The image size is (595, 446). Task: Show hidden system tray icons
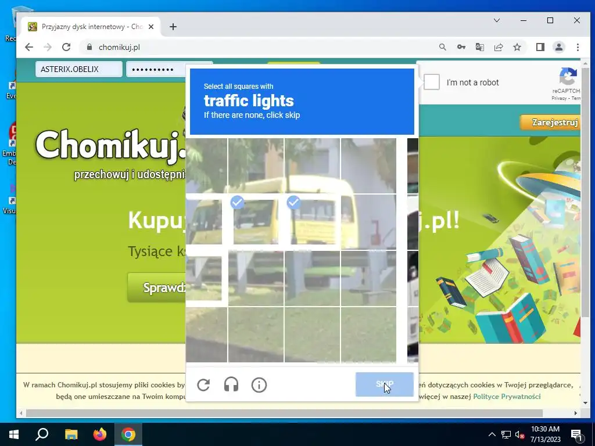point(492,434)
